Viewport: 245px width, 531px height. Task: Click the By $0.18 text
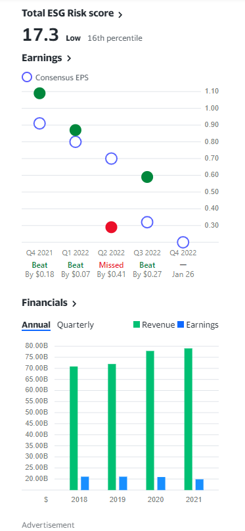click(x=39, y=274)
